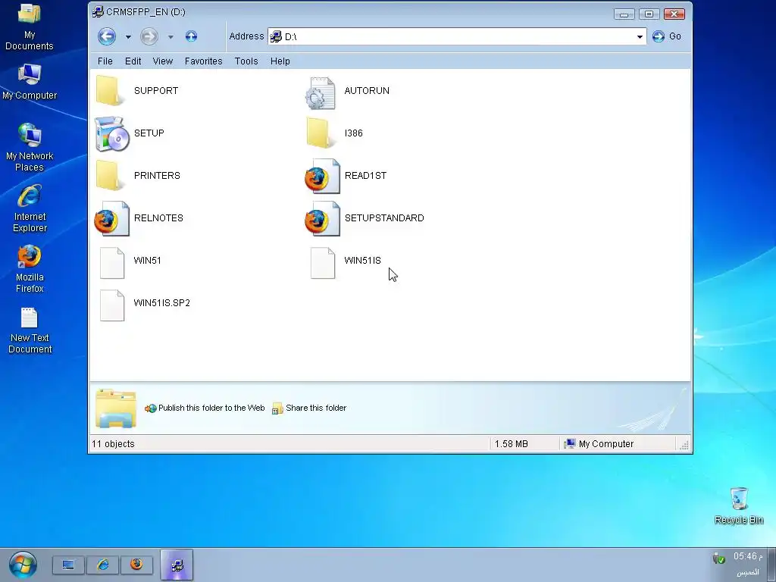Open the Address bar dropdown list

640,36
